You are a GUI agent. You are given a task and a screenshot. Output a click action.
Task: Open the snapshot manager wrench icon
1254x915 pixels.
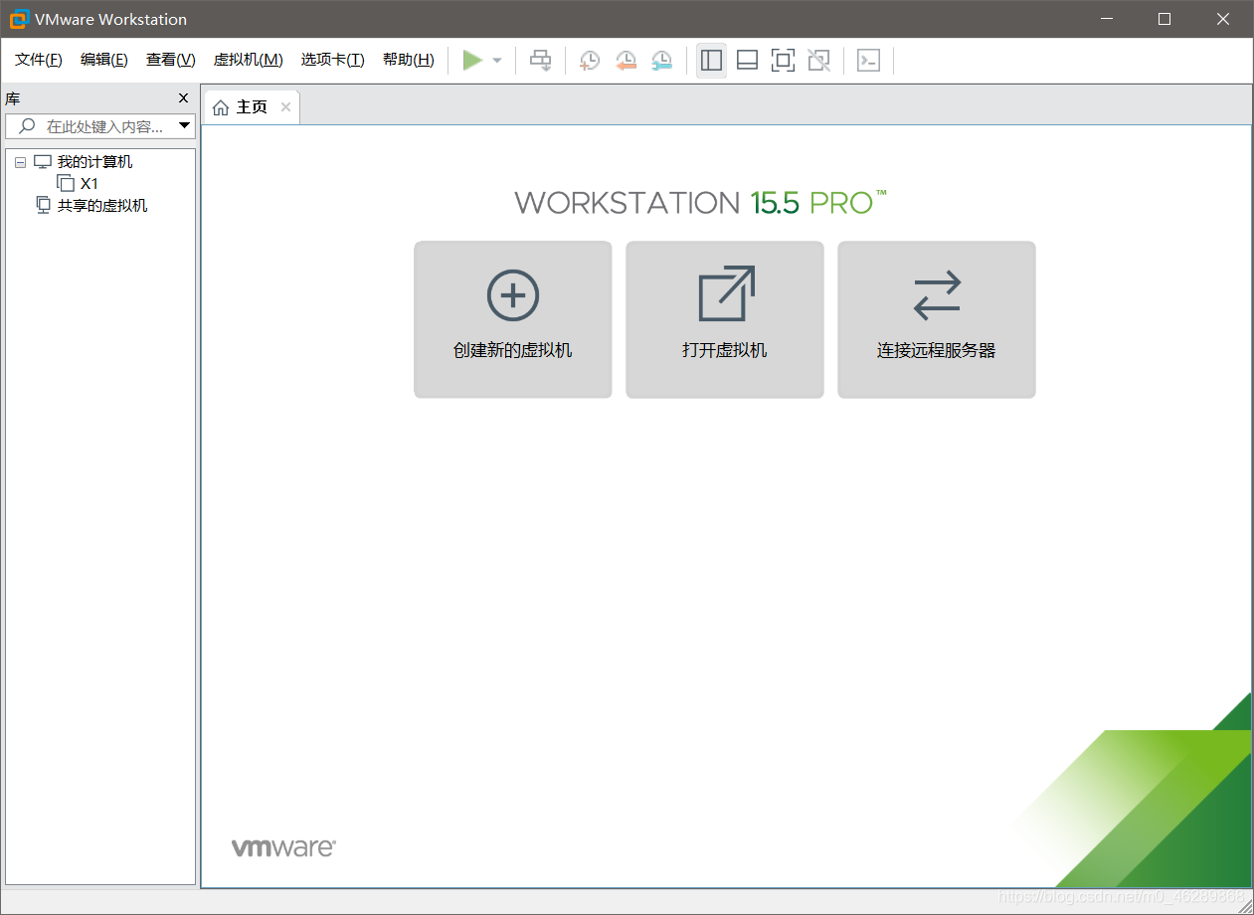click(661, 61)
